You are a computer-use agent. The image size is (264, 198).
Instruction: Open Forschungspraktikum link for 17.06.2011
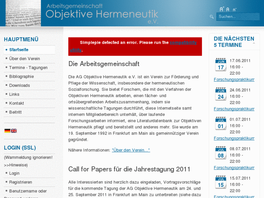234,80
